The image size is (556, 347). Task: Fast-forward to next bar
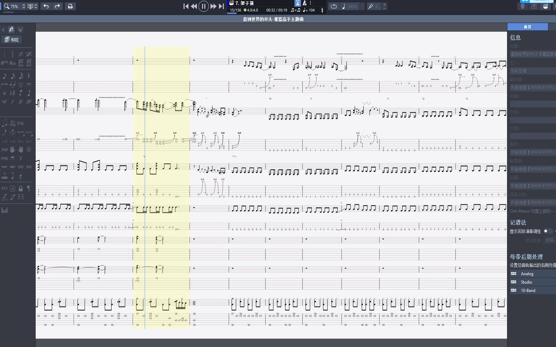coord(213,6)
